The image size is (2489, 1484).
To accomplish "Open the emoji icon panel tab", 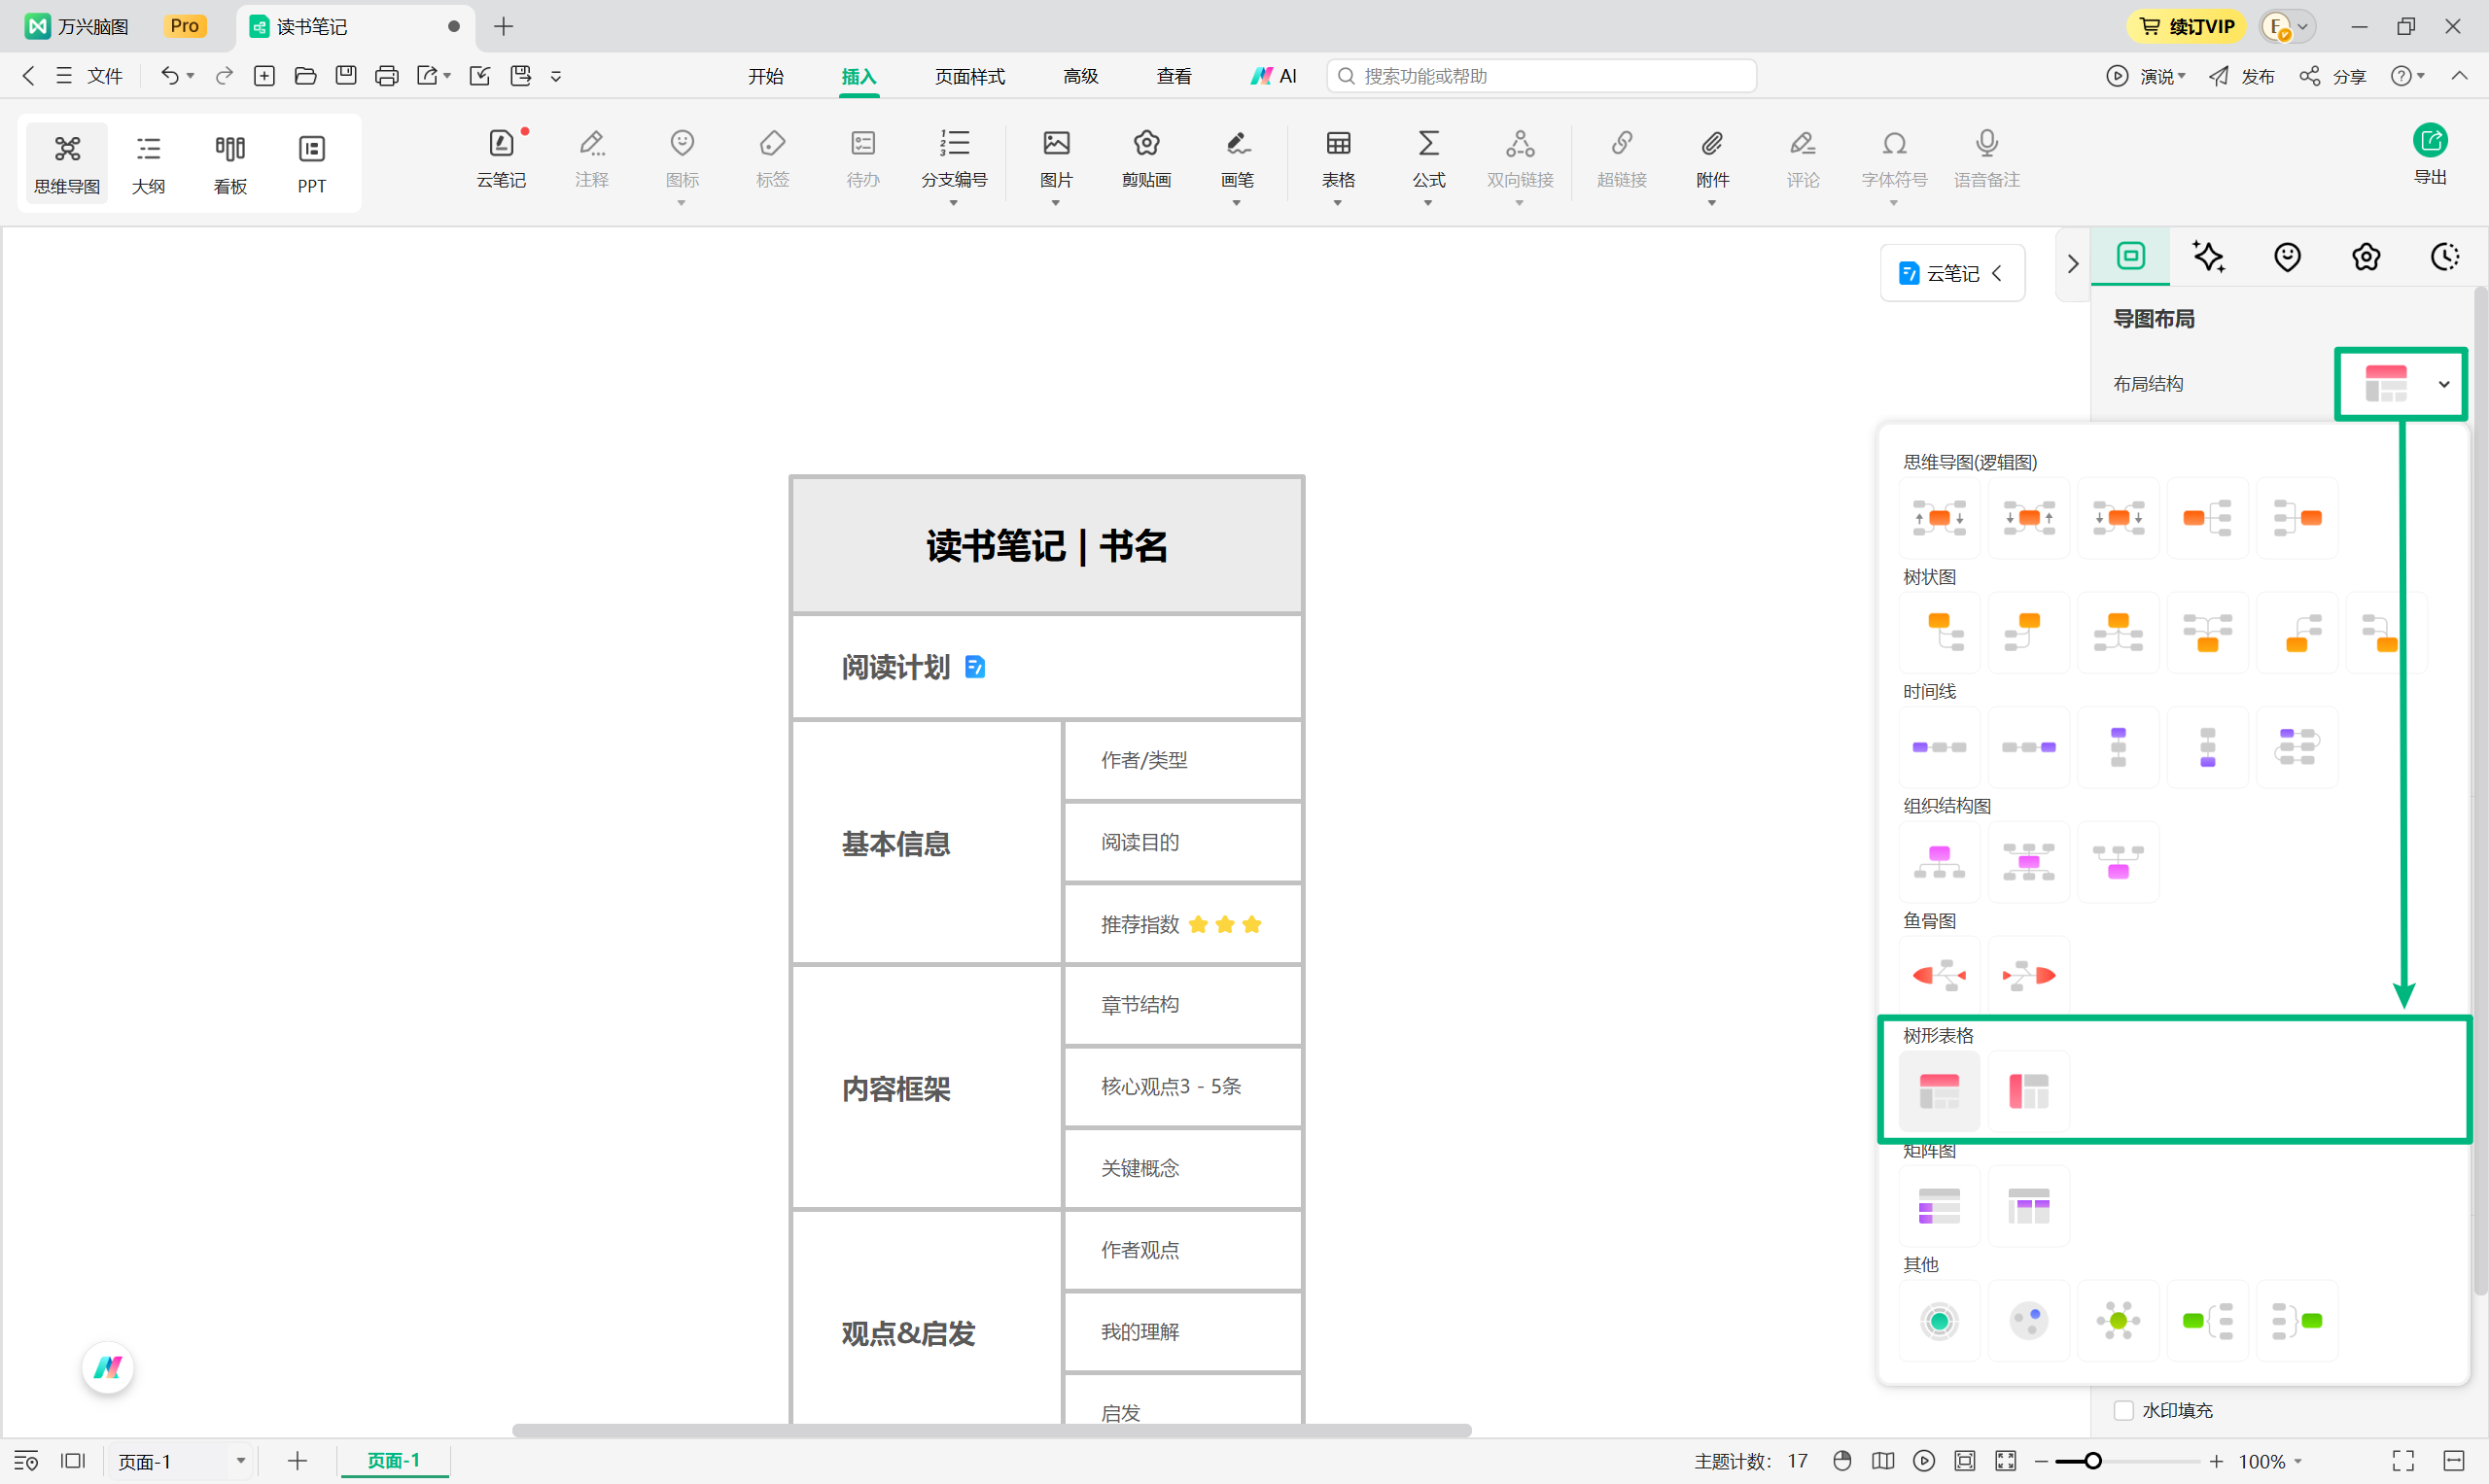I will (x=2287, y=257).
